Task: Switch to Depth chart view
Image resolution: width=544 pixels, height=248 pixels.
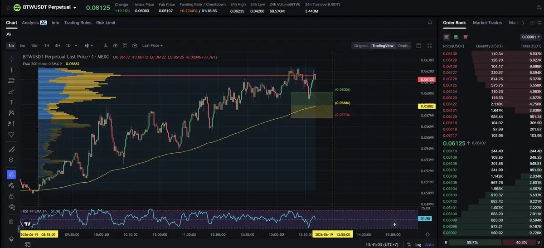Action: click(403, 45)
